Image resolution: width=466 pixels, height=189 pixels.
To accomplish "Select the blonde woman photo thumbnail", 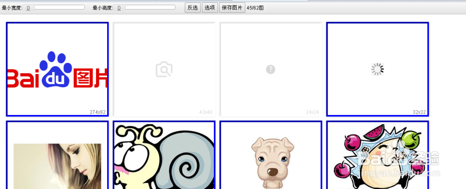I will (57, 155).
